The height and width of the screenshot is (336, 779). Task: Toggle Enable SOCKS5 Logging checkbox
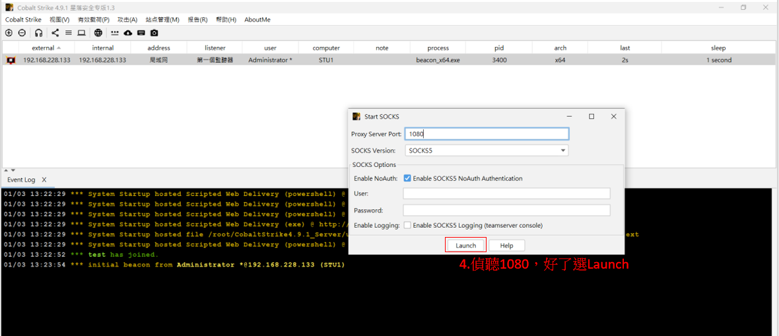tap(407, 225)
